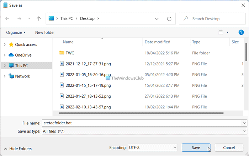Screen dimensions: 249x156
Task: Select Network in navigation pane
Action: click(x=22, y=76)
